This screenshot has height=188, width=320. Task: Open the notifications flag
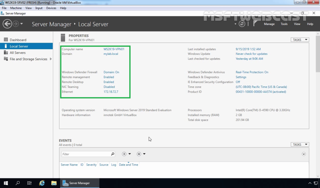click(x=255, y=23)
